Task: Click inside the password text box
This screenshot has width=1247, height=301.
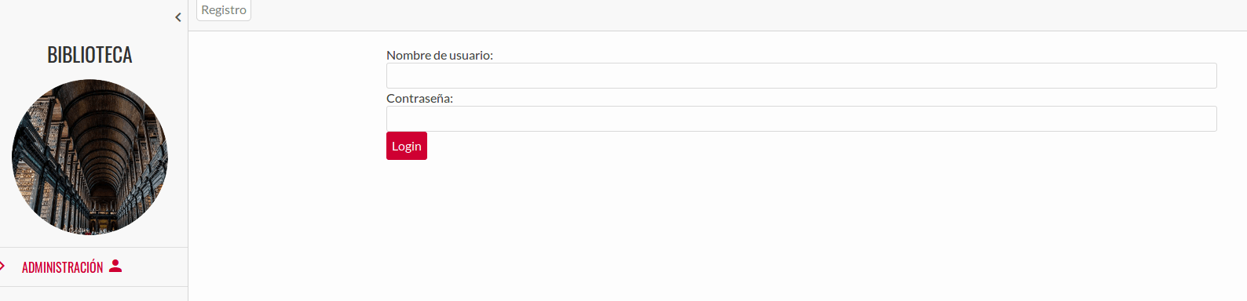Action: (x=802, y=119)
